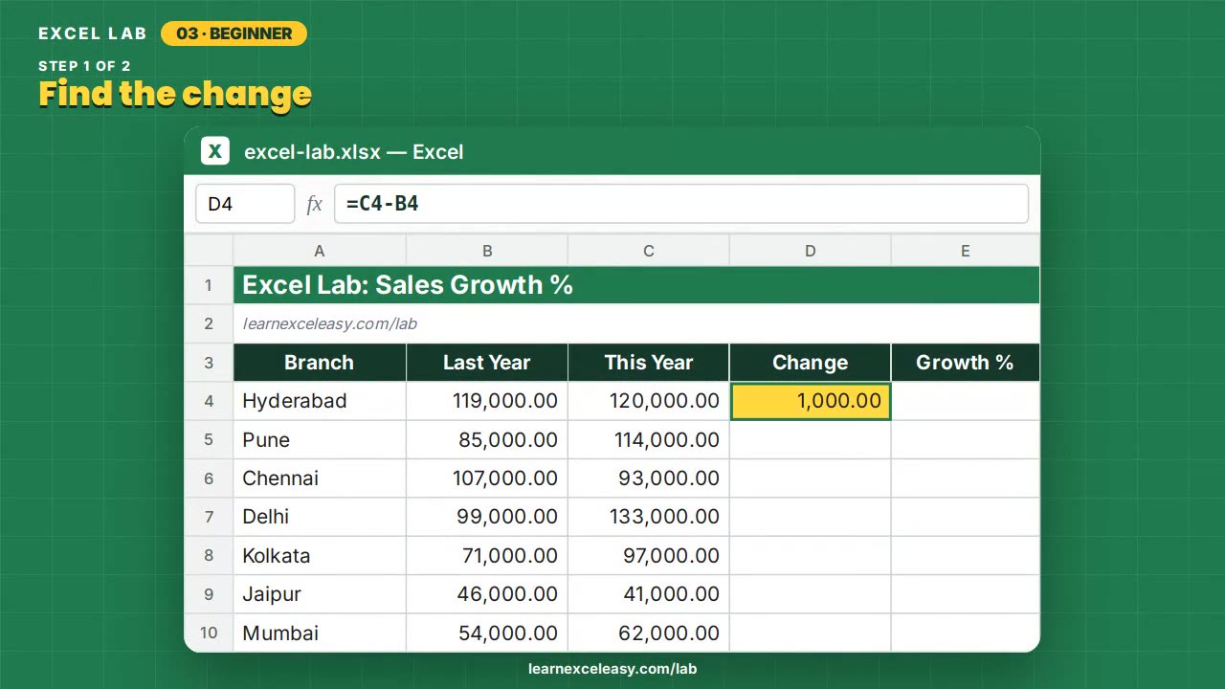Click the 85,000.00 cell
Viewport: 1225px width, 689px height.
click(487, 440)
